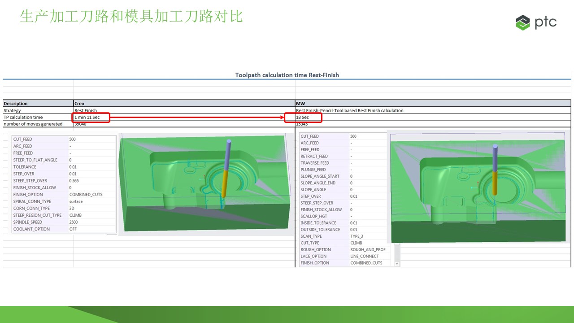
Task: Select the 'surface' value cell
Action: pos(76,201)
